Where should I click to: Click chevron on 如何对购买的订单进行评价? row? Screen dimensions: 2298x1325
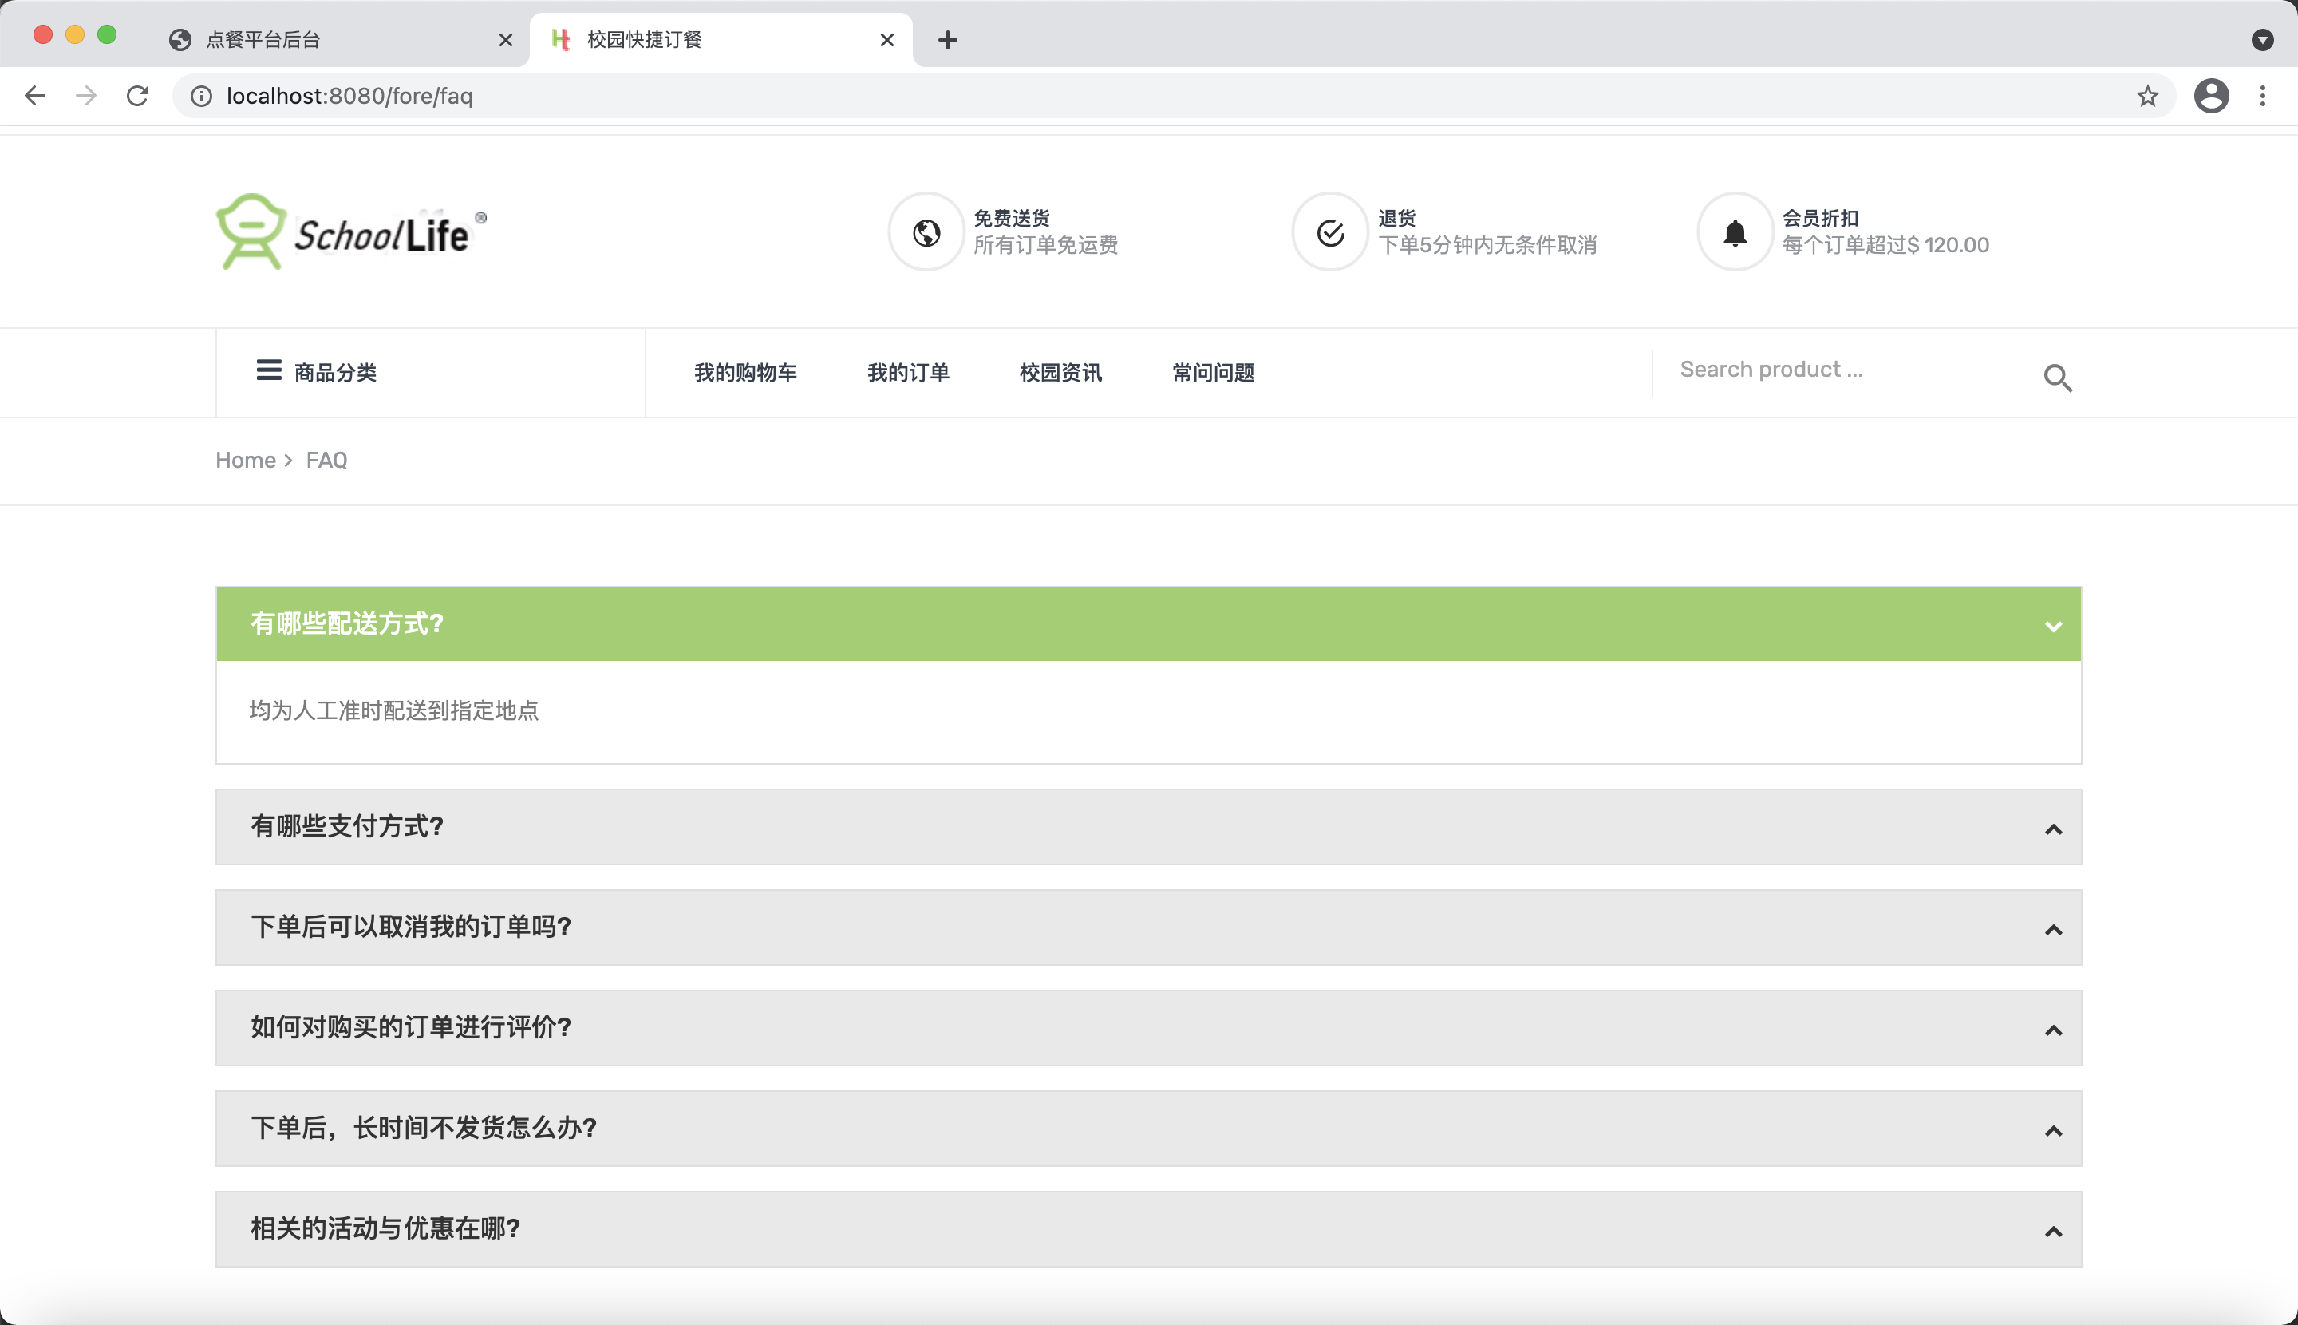[x=2053, y=1030]
